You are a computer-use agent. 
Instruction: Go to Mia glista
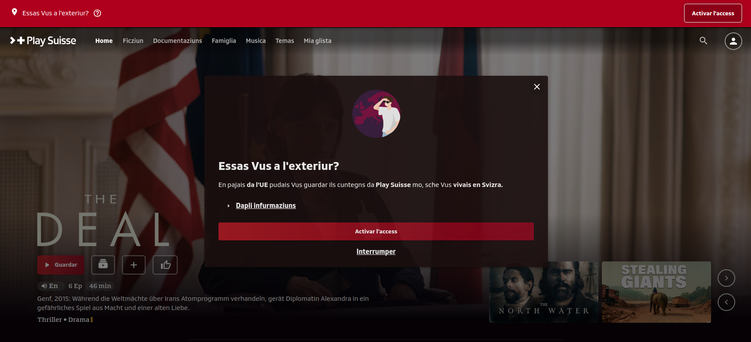pyautogui.click(x=318, y=41)
